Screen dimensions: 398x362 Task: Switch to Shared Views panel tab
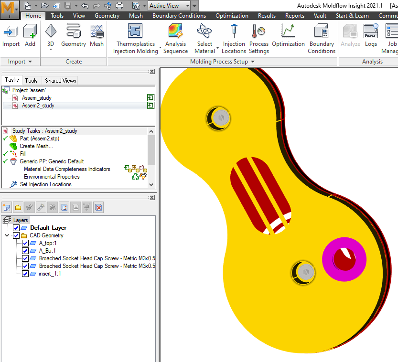click(x=60, y=80)
